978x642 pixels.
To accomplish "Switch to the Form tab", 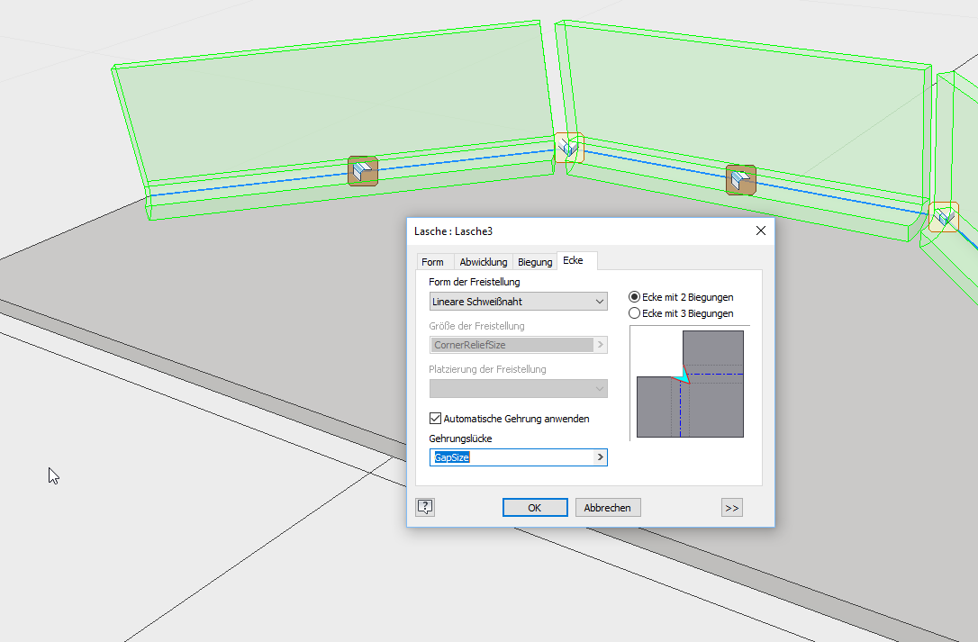I will (433, 262).
